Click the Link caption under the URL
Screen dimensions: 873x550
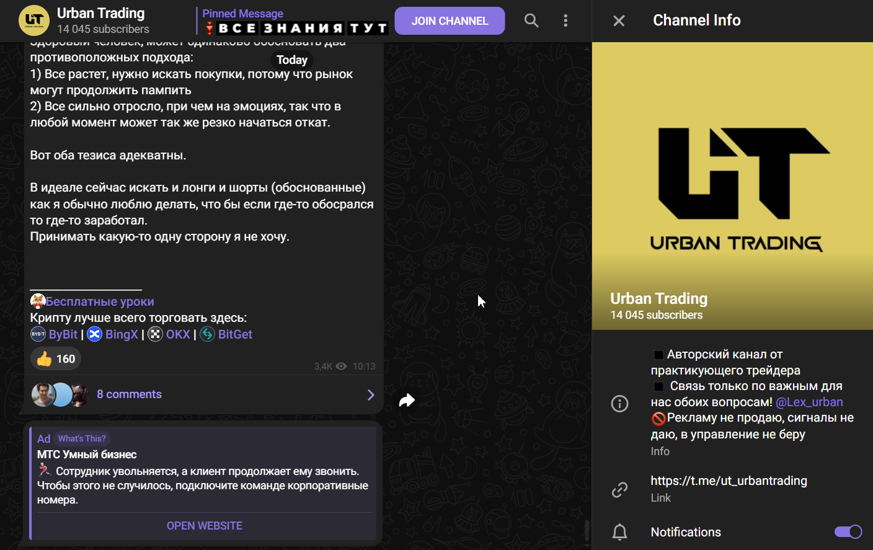click(661, 498)
